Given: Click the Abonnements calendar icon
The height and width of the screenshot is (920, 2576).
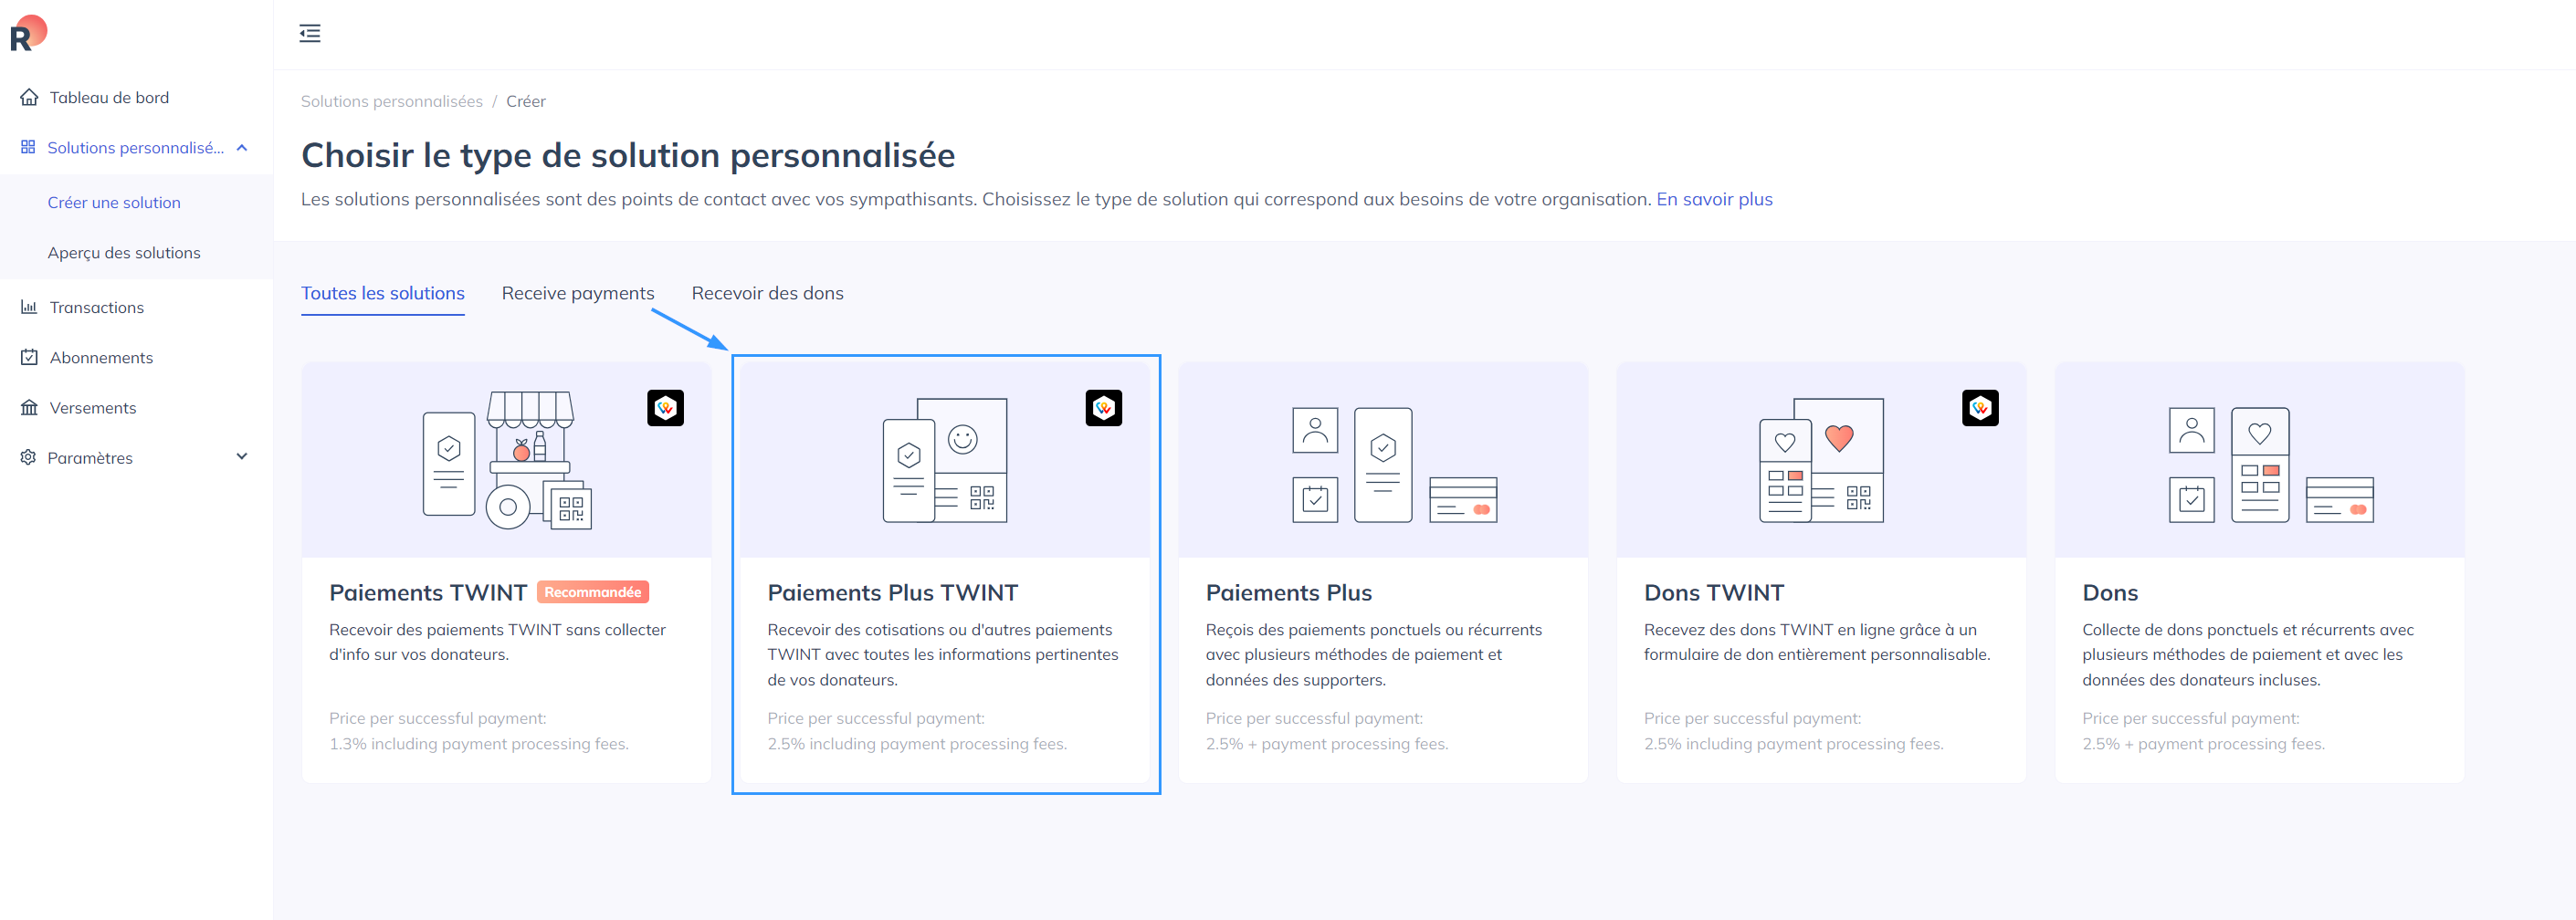Looking at the screenshot, I should pos(29,358).
